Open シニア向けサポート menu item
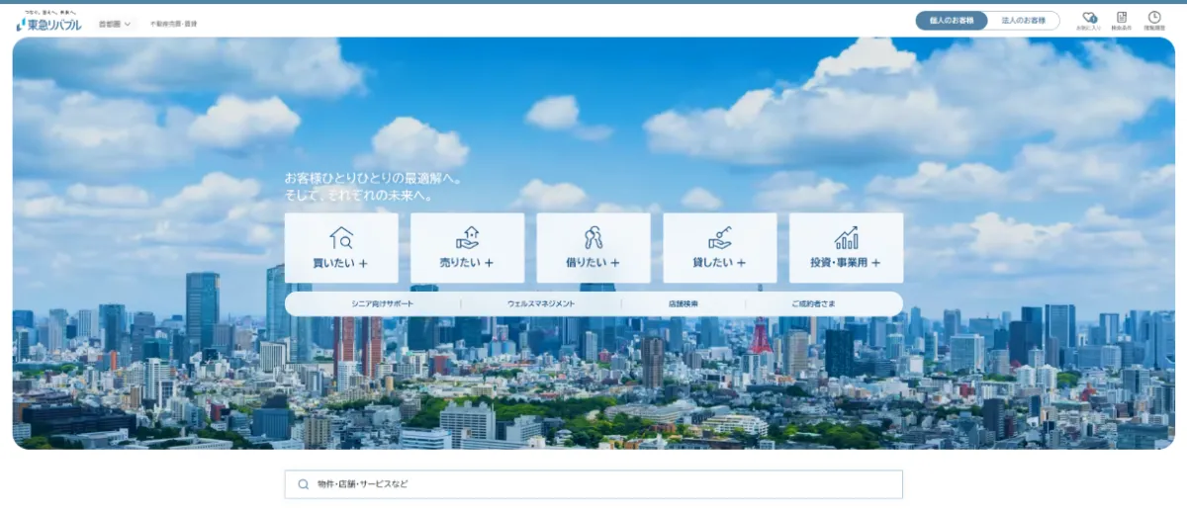The width and height of the screenshot is (1187, 509). (x=382, y=303)
